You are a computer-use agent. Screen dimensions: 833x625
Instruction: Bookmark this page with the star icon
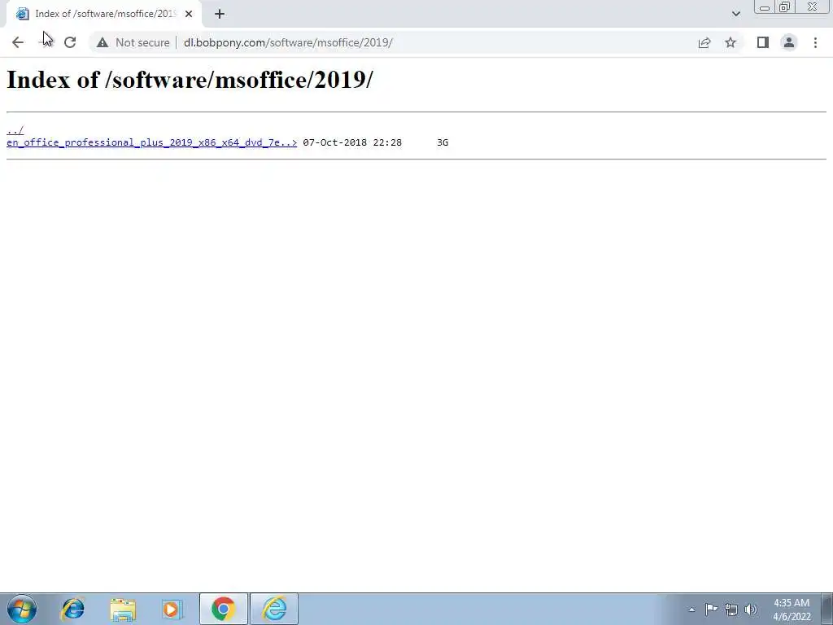coord(731,42)
